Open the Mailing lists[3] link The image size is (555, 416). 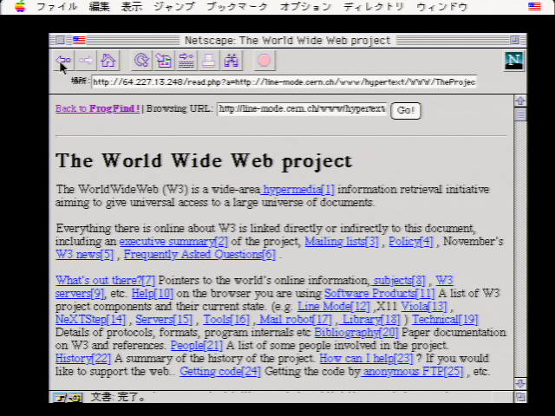[x=342, y=242]
